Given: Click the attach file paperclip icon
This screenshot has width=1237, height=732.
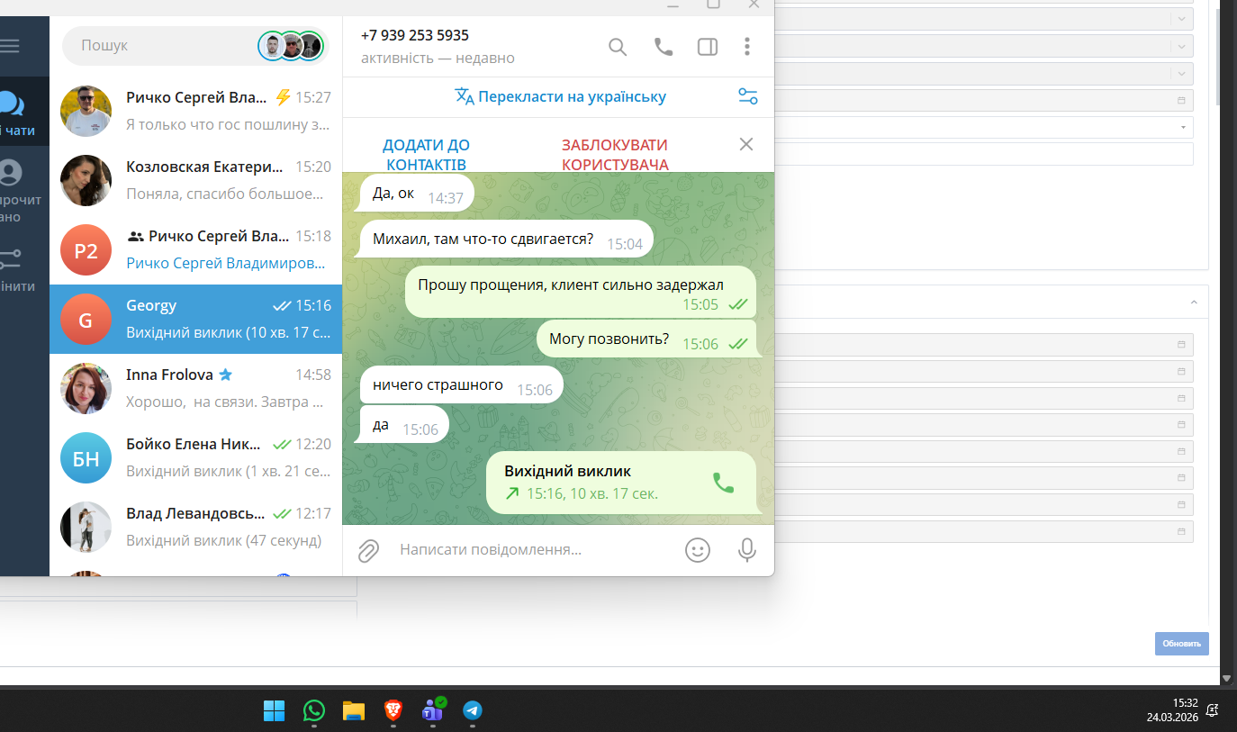Looking at the screenshot, I should point(368,550).
